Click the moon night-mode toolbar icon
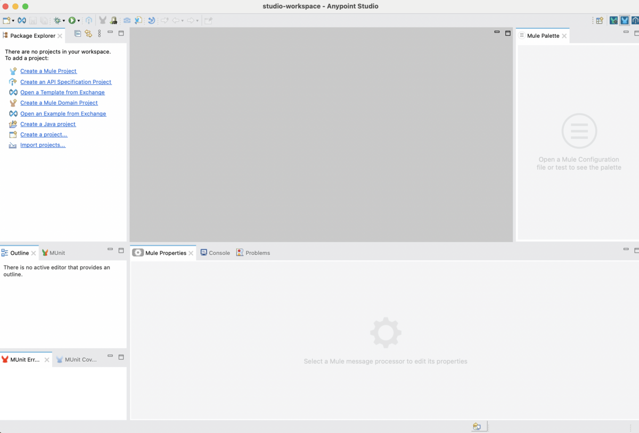Viewport: 639px width, 433px height. [x=152, y=21]
